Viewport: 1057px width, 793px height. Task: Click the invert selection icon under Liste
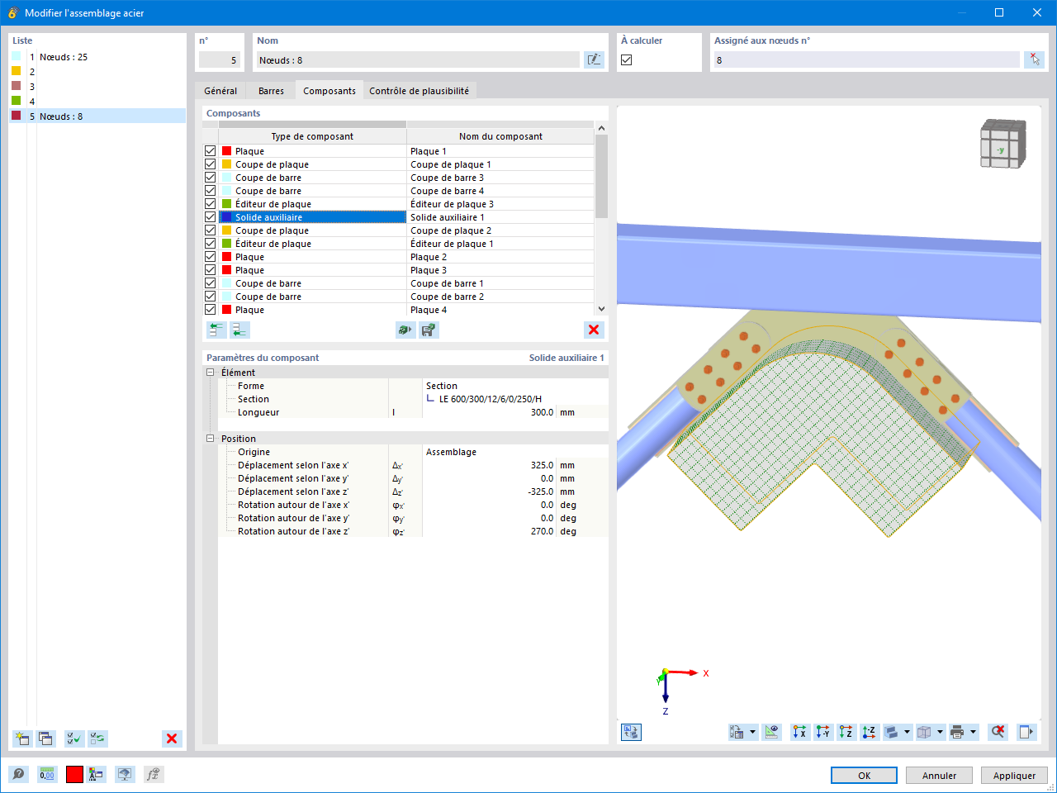tap(97, 738)
